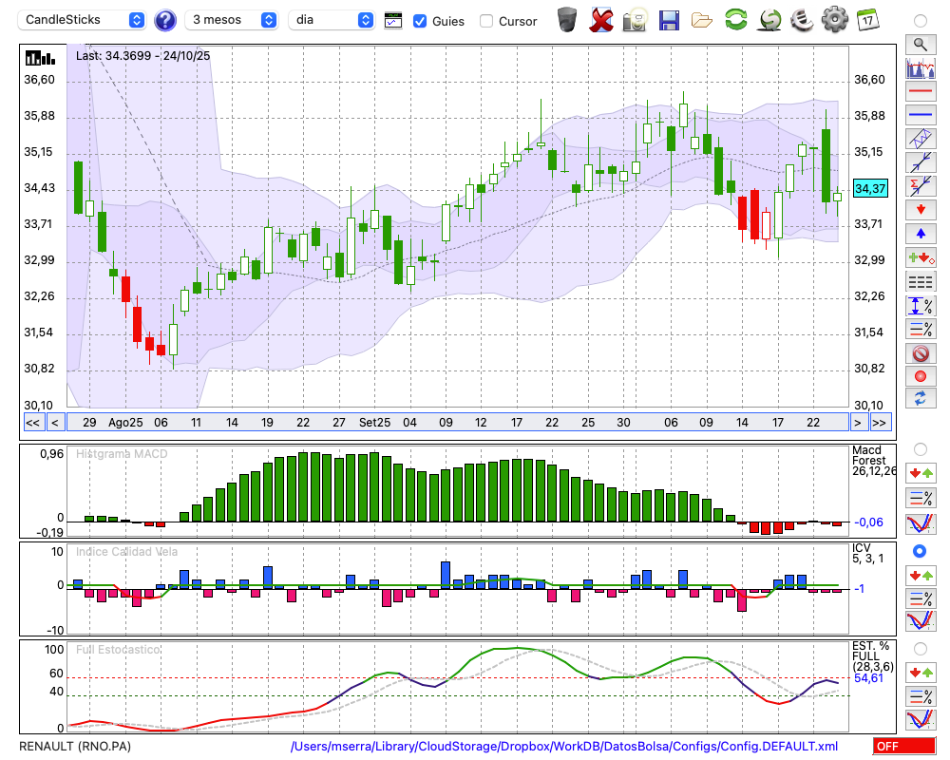Select the radio button above the zoom tool
The width and height of the screenshot is (950, 760).
921,21
